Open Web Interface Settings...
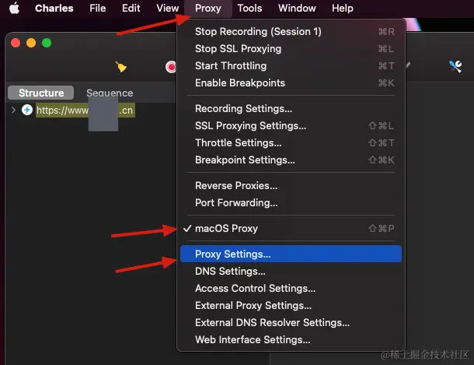This screenshot has width=474, height=365. 291,339
